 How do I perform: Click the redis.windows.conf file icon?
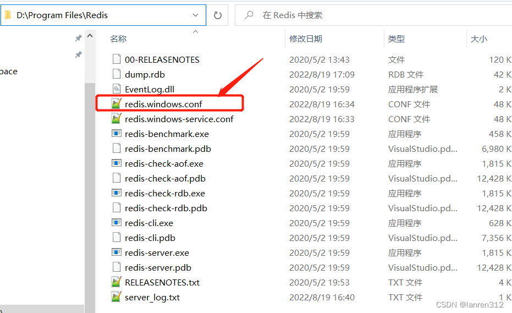point(116,104)
